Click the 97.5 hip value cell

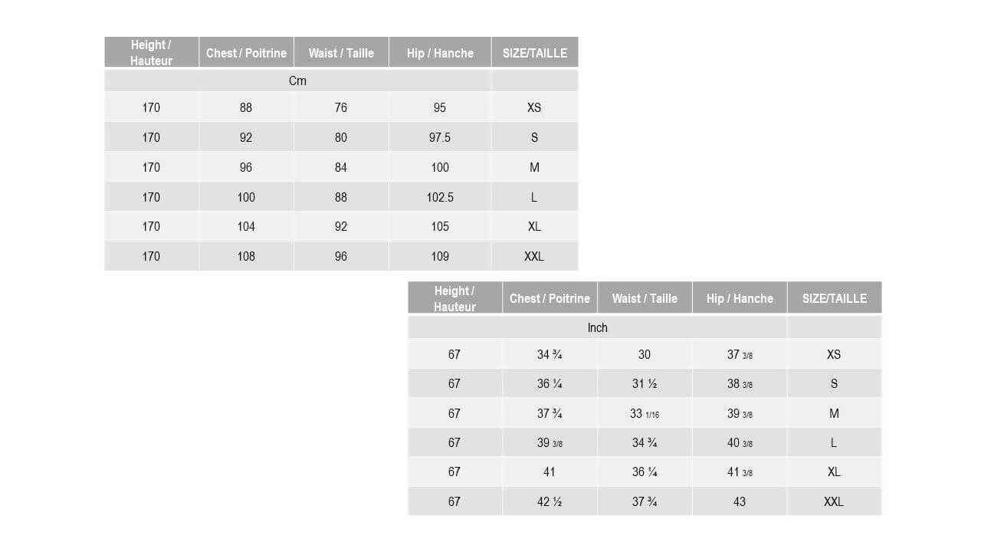(440, 137)
